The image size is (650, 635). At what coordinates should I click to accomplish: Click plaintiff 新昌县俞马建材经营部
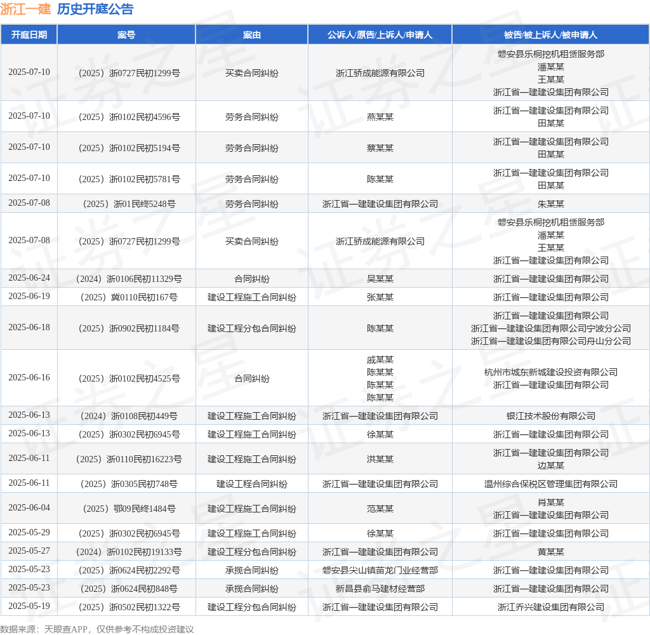coord(380,589)
